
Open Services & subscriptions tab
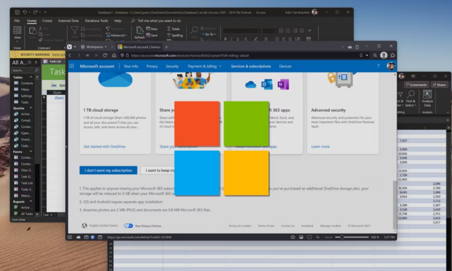[x=251, y=66]
